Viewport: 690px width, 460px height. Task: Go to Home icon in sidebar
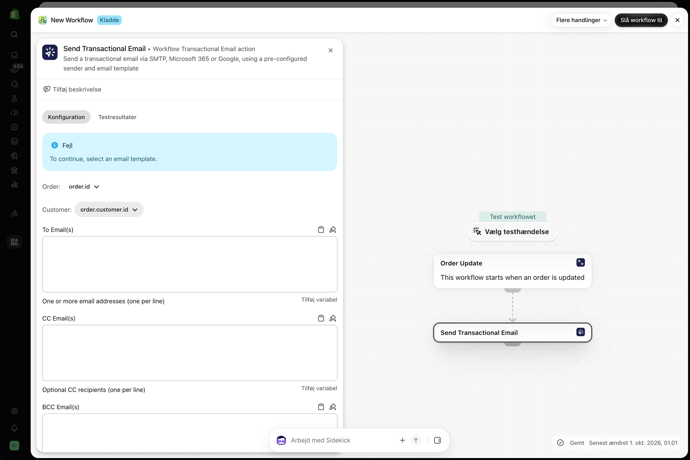pyautogui.click(x=14, y=55)
